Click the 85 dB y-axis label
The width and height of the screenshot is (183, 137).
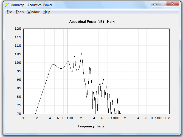[19, 88]
